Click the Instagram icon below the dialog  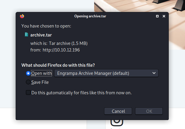pyautogui.click(x=117, y=121)
